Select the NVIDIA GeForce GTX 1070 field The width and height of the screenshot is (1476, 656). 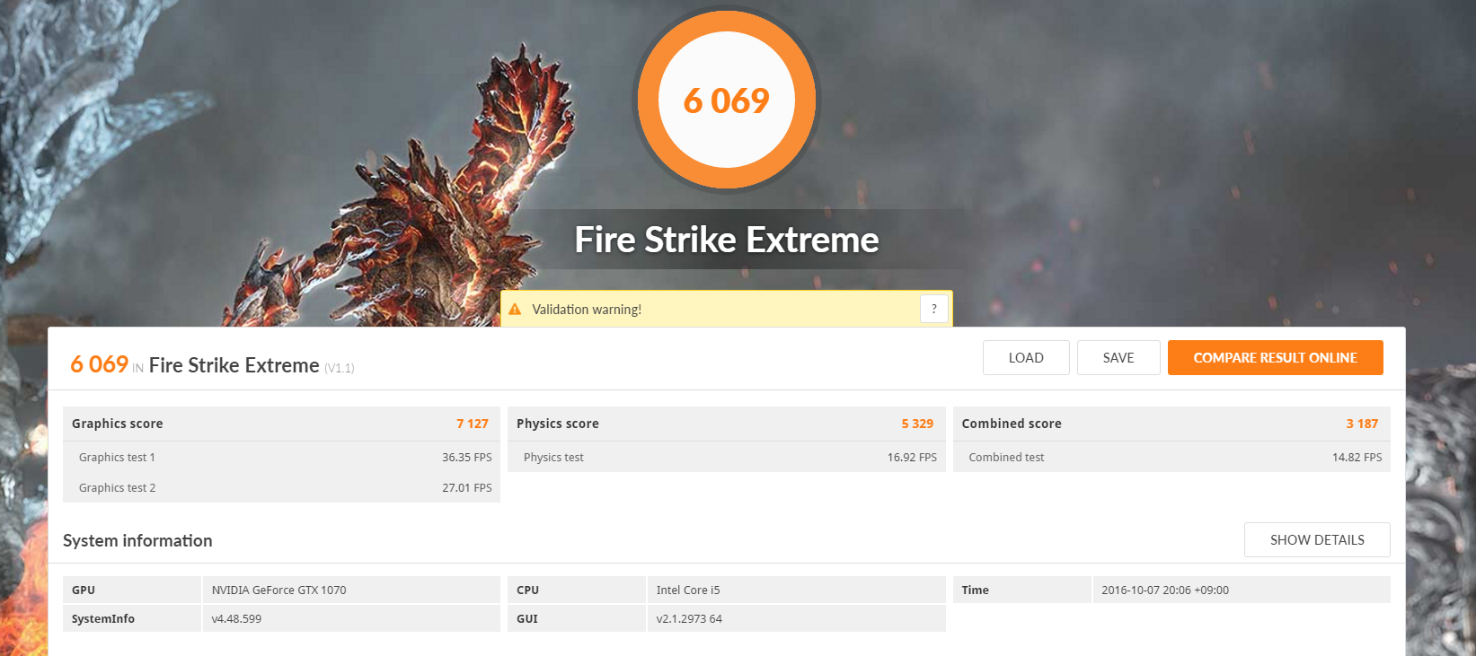pyautogui.click(x=351, y=590)
